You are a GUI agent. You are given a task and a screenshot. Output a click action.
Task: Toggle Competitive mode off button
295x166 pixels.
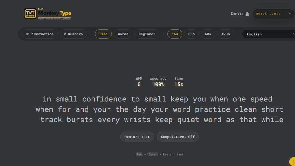(178, 137)
